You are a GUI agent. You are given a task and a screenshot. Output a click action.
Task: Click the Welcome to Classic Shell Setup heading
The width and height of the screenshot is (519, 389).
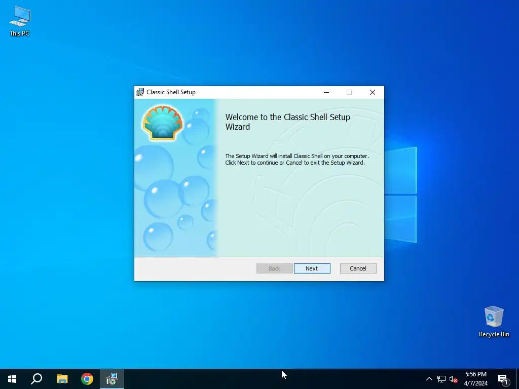(x=288, y=122)
